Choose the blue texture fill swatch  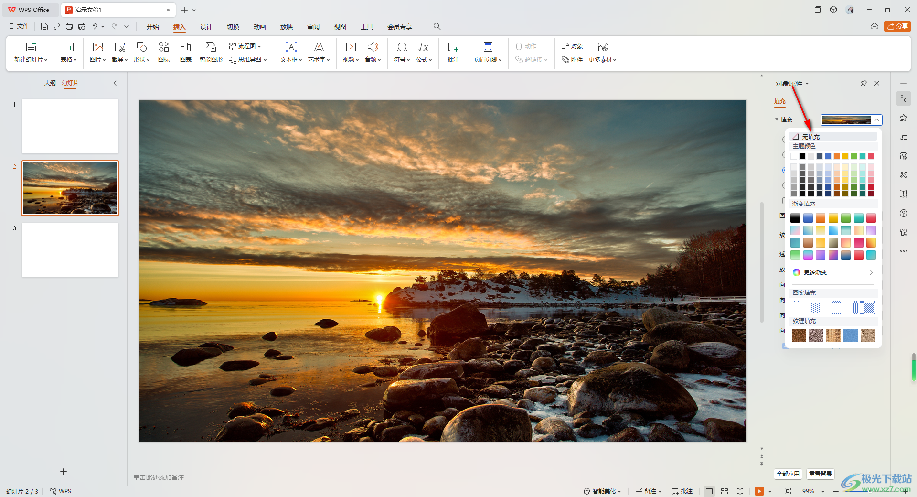click(x=851, y=335)
